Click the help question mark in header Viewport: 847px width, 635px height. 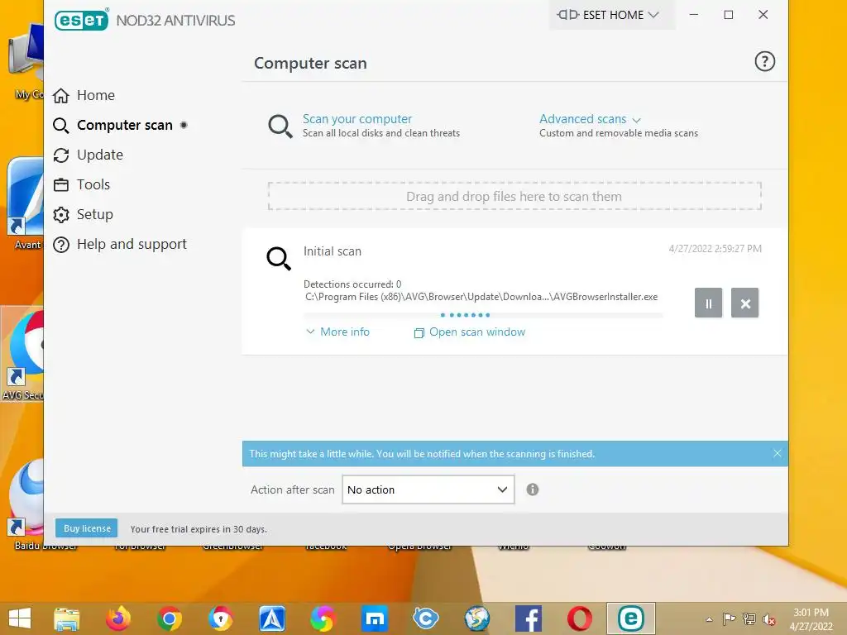click(x=764, y=61)
